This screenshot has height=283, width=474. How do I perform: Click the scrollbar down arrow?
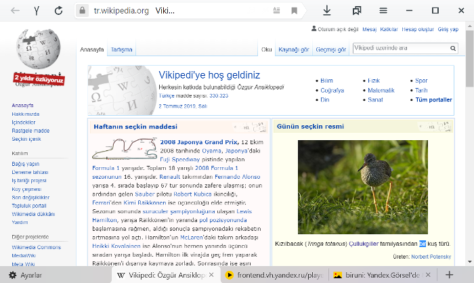click(x=470, y=262)
